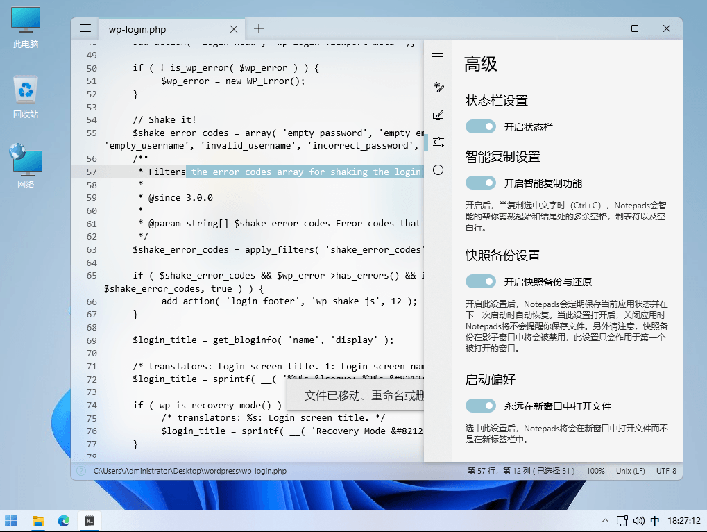This screenshot has width=707, height=532.
Task: Click the file path in the status bar
Action: (x=189, y=471)
